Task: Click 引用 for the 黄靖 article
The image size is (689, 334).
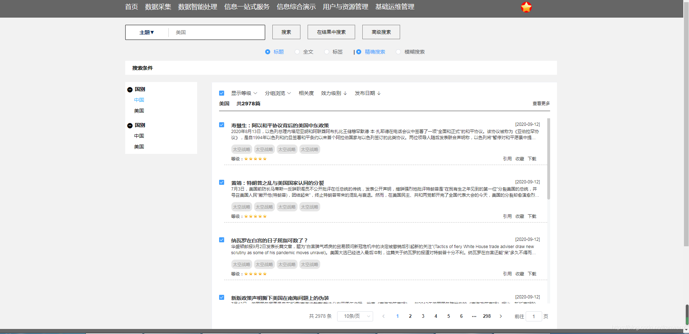Action: [507, 216]
